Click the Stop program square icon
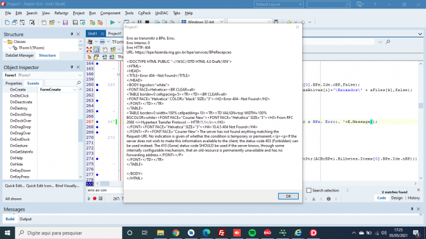This screenshot has width=426, height=239. (x=147, y=22)
